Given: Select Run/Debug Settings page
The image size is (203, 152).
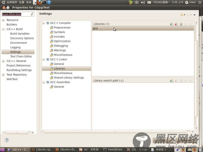Looking at the screenshot, I should [19, 70].
